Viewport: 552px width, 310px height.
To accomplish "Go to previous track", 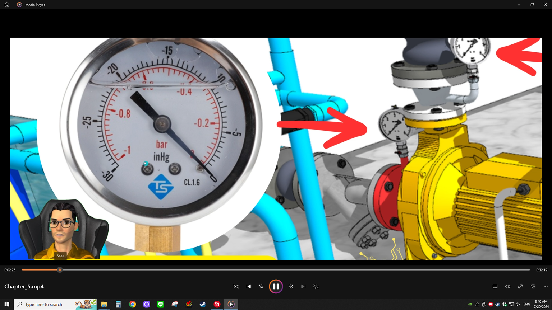I will 249,287.
